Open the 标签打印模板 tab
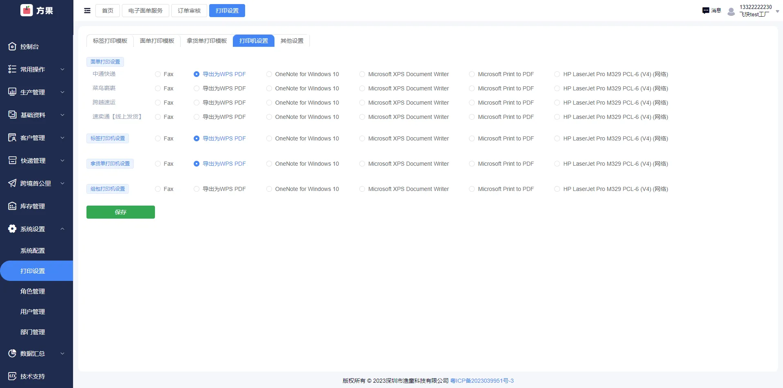The image size is (783, 388). click(110, 41)
